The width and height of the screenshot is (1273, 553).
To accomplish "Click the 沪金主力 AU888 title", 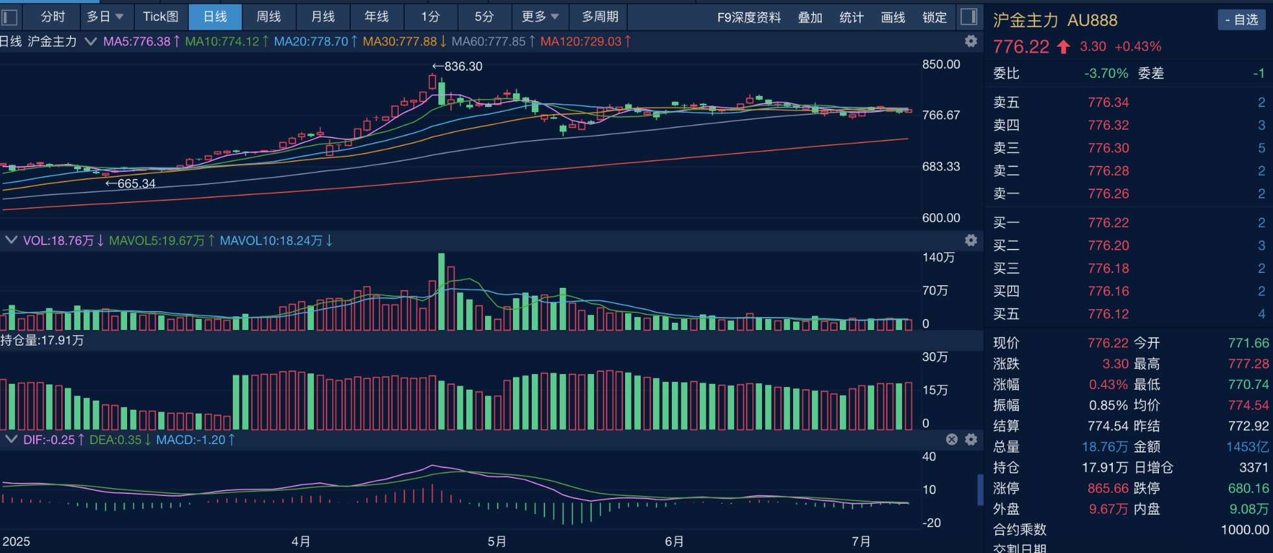I will pos(1055,20).
